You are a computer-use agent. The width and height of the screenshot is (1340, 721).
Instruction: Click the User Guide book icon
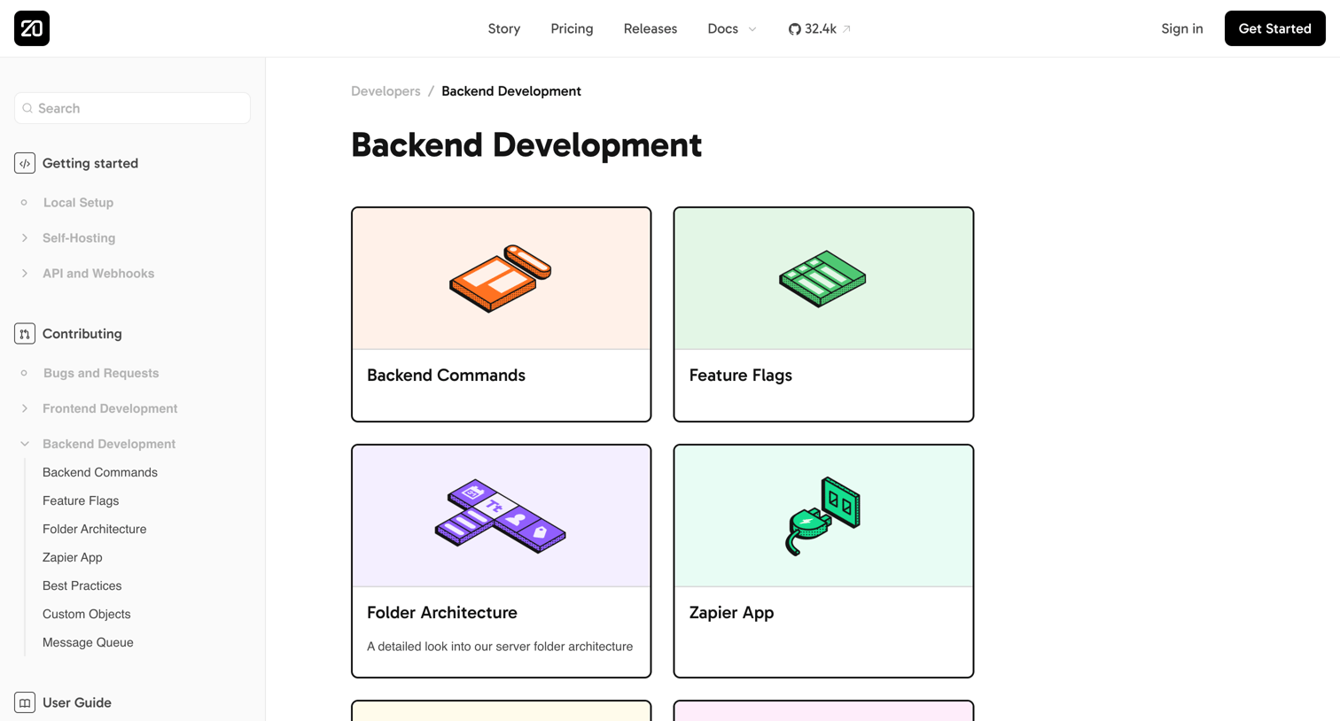pos(25,702)
